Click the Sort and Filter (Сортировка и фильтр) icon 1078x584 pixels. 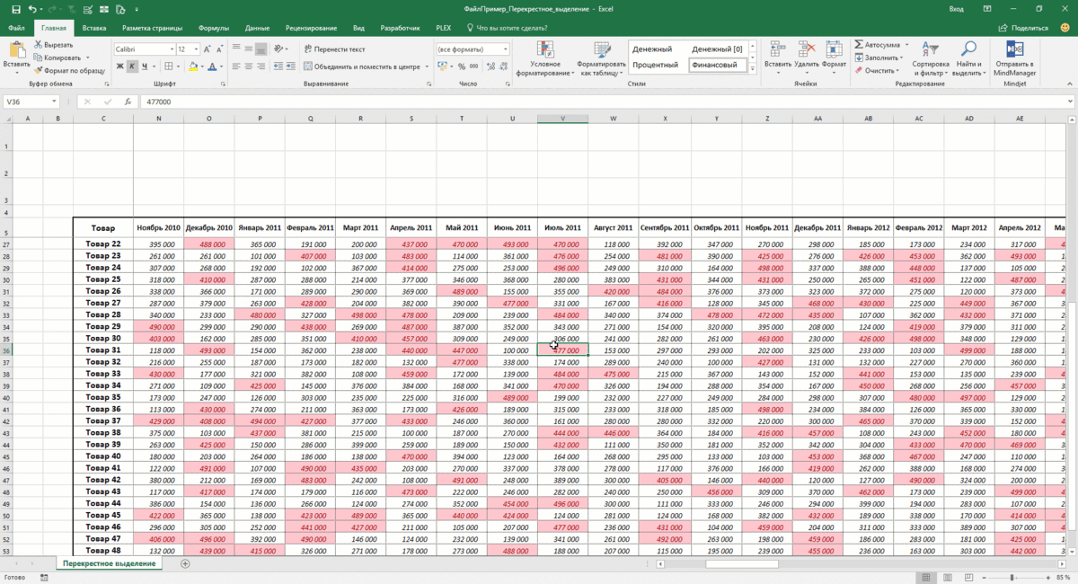930,58
